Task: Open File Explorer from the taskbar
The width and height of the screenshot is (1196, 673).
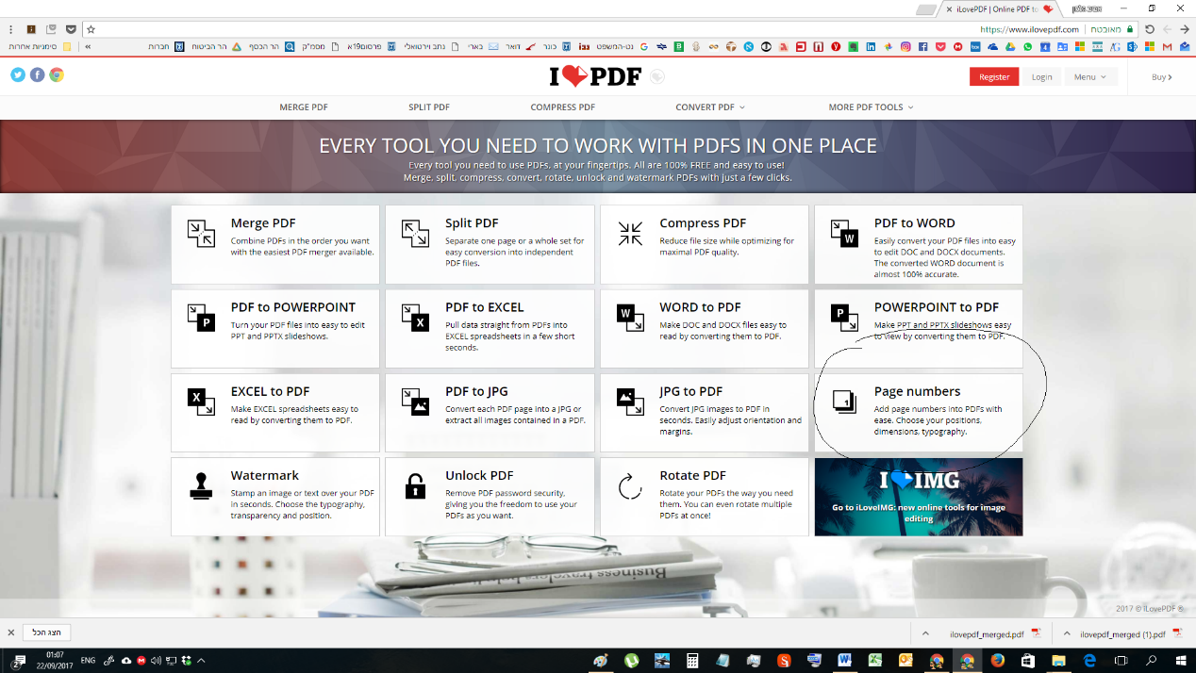Action: tap(1058, 660)
